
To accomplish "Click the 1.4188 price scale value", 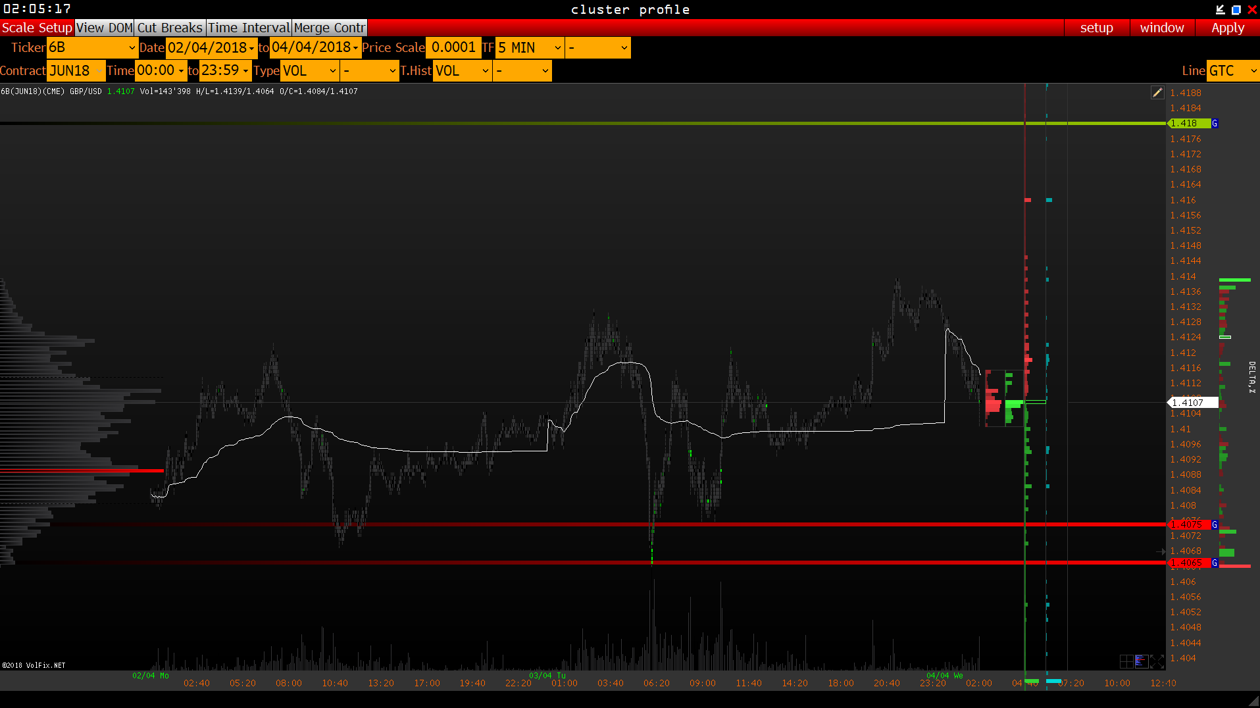I will tap(1186, 93).
